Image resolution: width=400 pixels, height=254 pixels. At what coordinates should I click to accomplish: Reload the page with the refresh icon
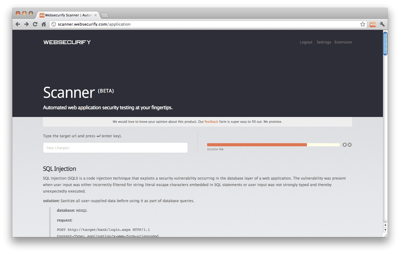(35, 24)
